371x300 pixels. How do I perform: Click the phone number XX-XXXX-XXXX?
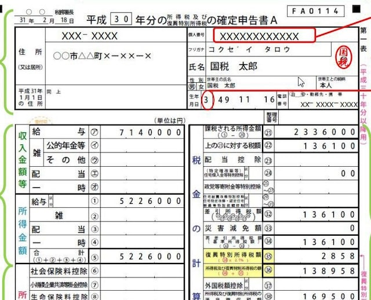tap(329, 104)
